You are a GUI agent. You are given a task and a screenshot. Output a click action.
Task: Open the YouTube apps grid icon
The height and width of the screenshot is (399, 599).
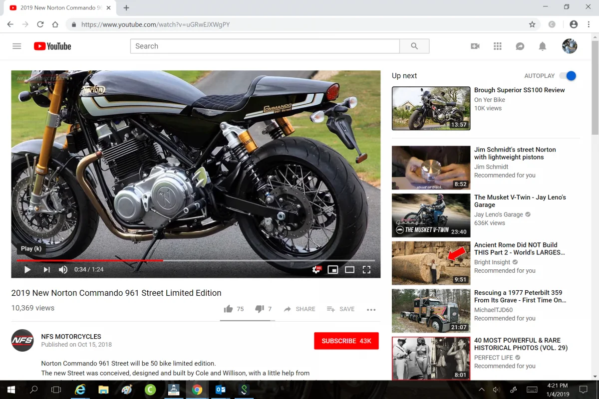497,46
